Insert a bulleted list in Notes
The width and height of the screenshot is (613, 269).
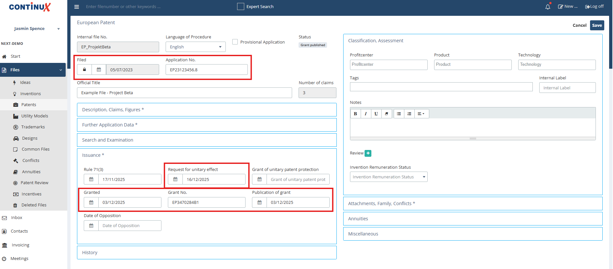click(x=399, y=114)
